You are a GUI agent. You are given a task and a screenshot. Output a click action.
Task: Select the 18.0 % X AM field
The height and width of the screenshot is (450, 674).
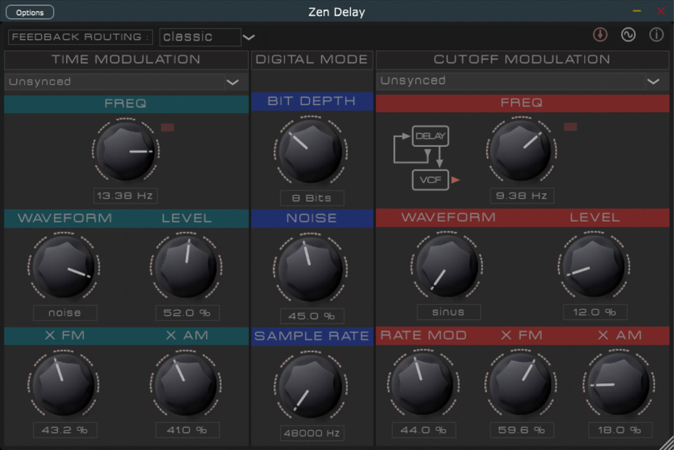pyautogui.click(x=620, y=430)
